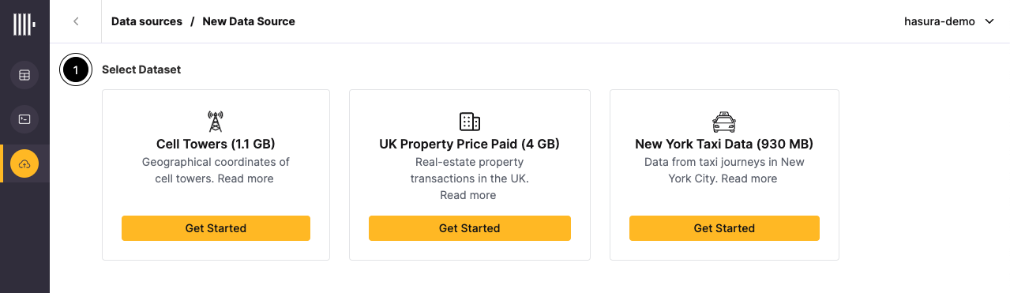
Task: Click New Data Source breadcrumb item
Action: 249,21
